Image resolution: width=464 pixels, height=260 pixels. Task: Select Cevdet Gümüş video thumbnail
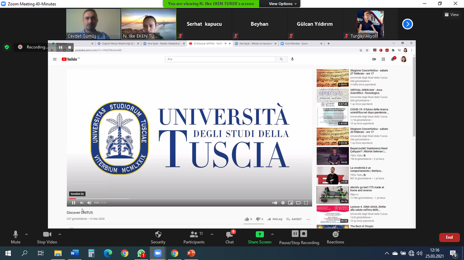[x=93, y=24]
